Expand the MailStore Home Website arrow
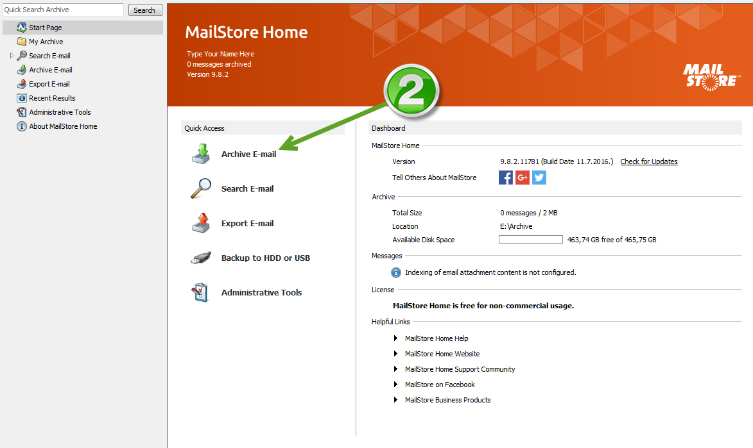 pos(395,354)
